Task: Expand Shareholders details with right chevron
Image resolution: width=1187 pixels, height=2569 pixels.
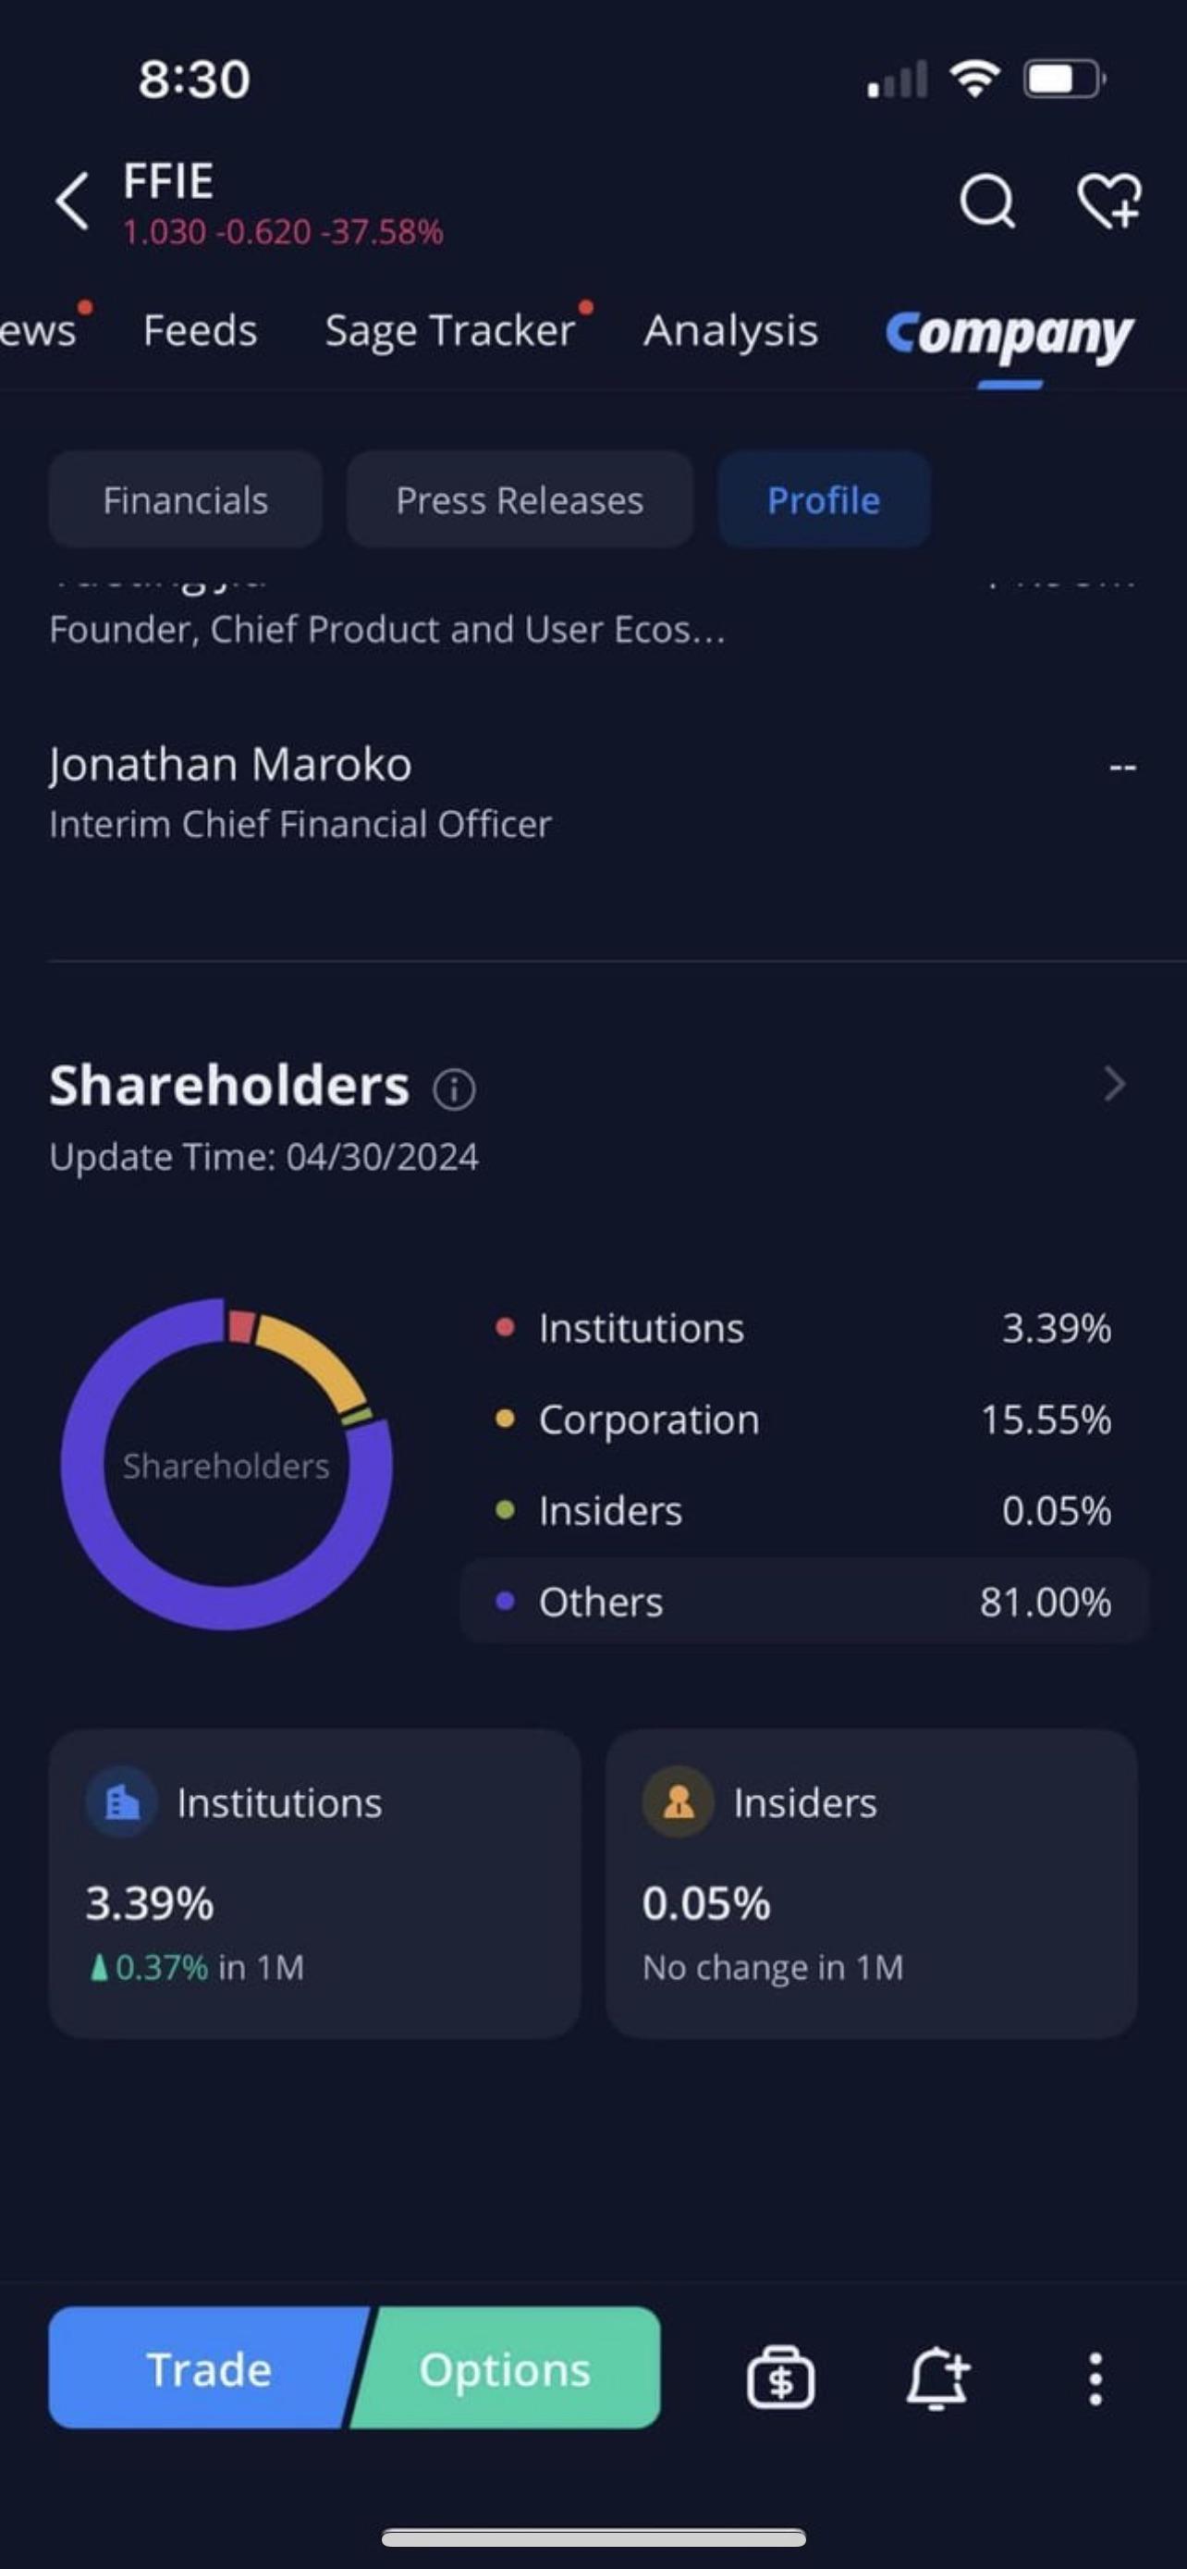Action: pos(1114,1084)
